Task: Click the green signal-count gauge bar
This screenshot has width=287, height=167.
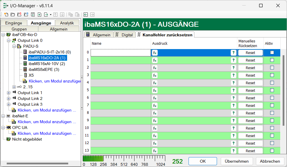Action: coord(93,159)
